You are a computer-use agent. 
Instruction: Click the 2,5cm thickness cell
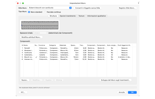pos(76,48)
